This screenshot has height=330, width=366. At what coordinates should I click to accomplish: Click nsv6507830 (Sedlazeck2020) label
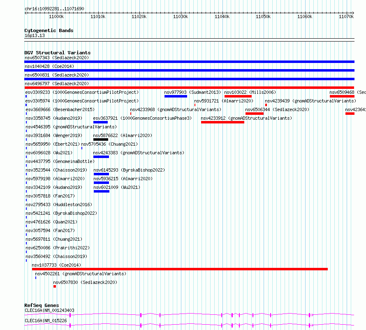[85, 282]
